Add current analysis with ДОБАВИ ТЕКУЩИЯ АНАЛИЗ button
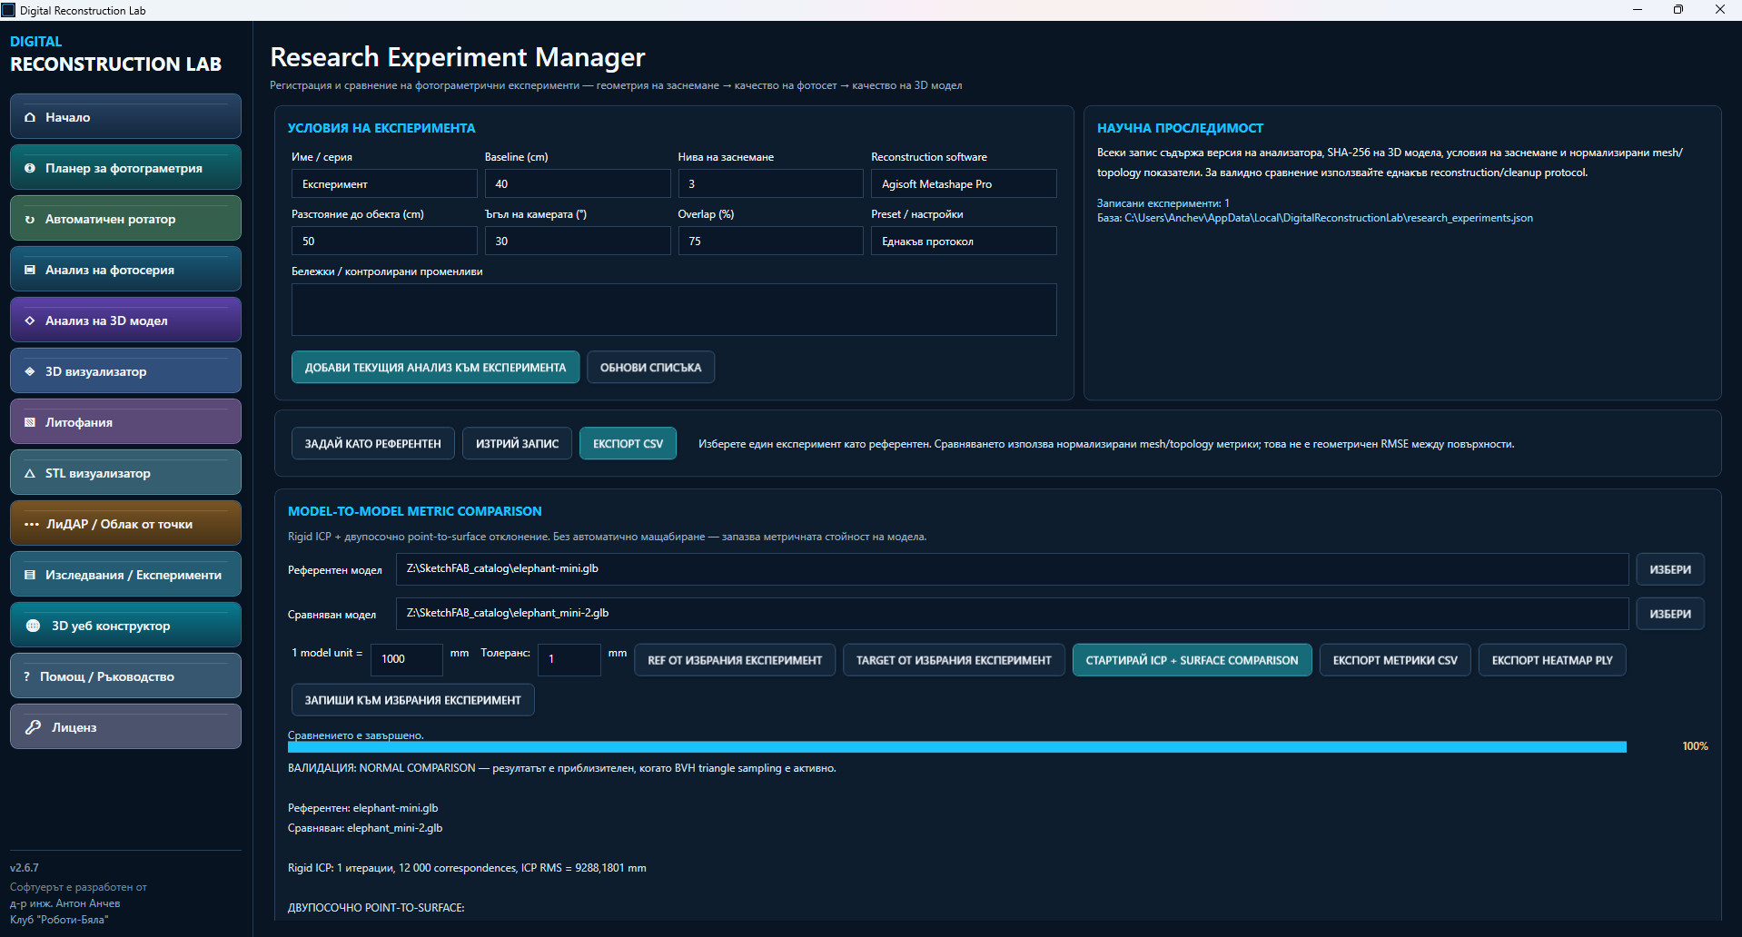1742x937 pixels. pos(435,368)
